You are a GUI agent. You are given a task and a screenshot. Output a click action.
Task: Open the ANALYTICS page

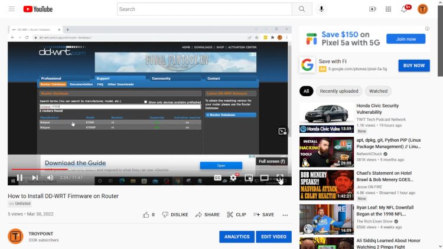pos(237,237)
